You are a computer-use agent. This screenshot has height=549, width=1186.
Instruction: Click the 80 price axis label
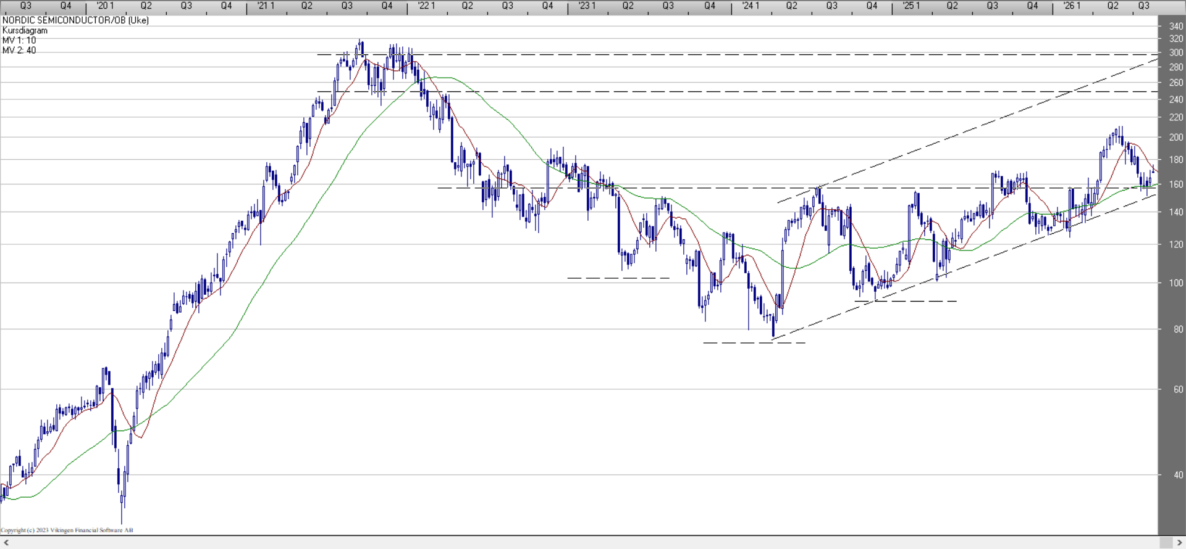pyautogui.click(x=1178, y=329)
